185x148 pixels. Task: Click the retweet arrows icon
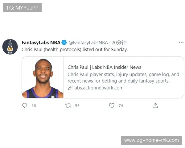pyautogui.click(x=68, y=105)
